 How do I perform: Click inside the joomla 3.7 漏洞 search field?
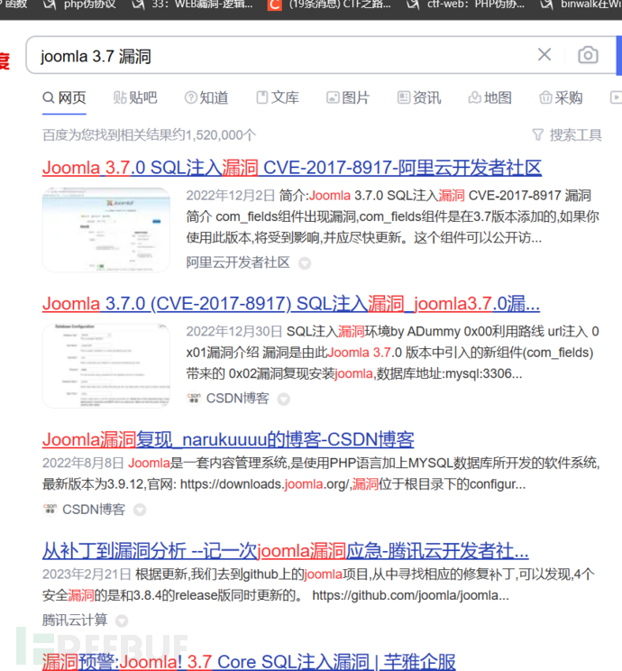coord(270,56)
